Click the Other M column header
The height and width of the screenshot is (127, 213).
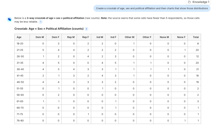pos(129,37)
